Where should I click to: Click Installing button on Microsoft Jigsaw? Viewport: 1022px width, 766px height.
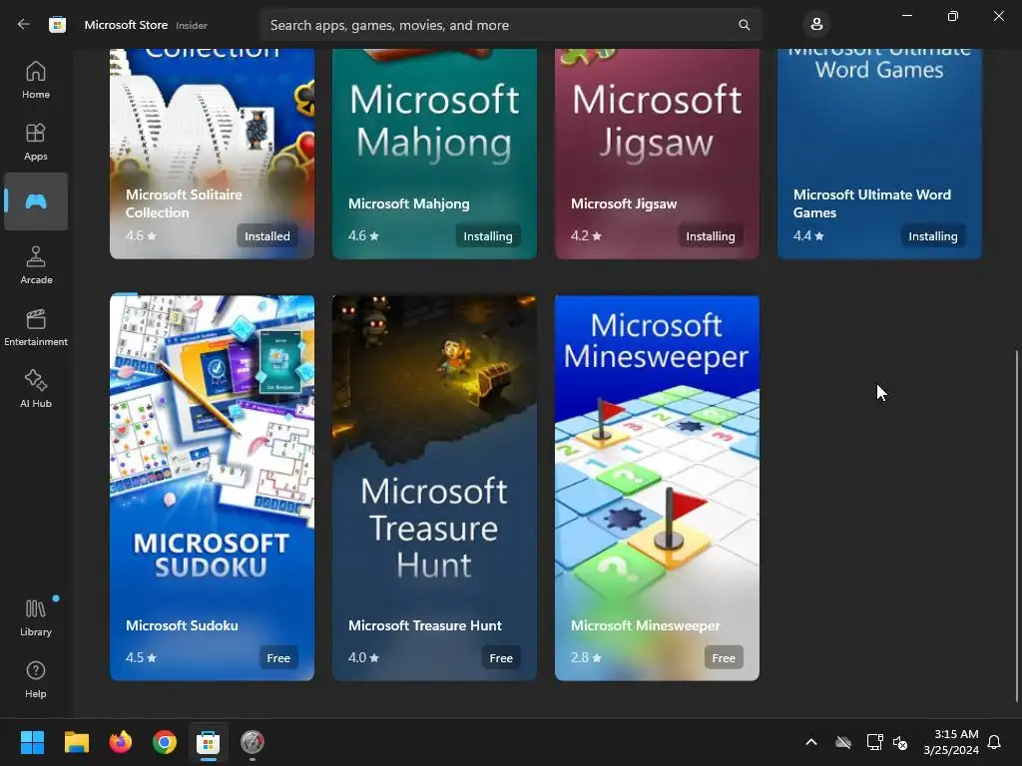pyautogui.click(x=711, y=235)
